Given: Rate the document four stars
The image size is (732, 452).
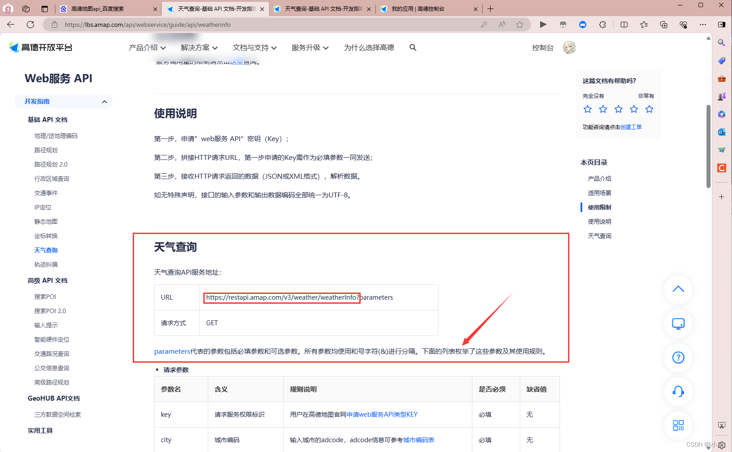Looking at the screenshot, I should click(634, 109).
